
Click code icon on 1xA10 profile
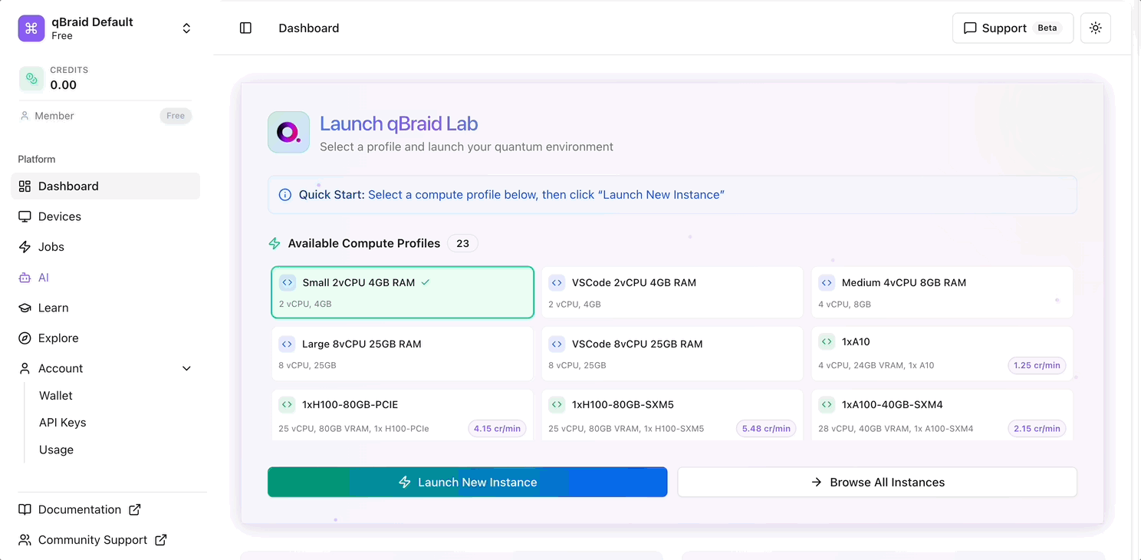(827, 341)
